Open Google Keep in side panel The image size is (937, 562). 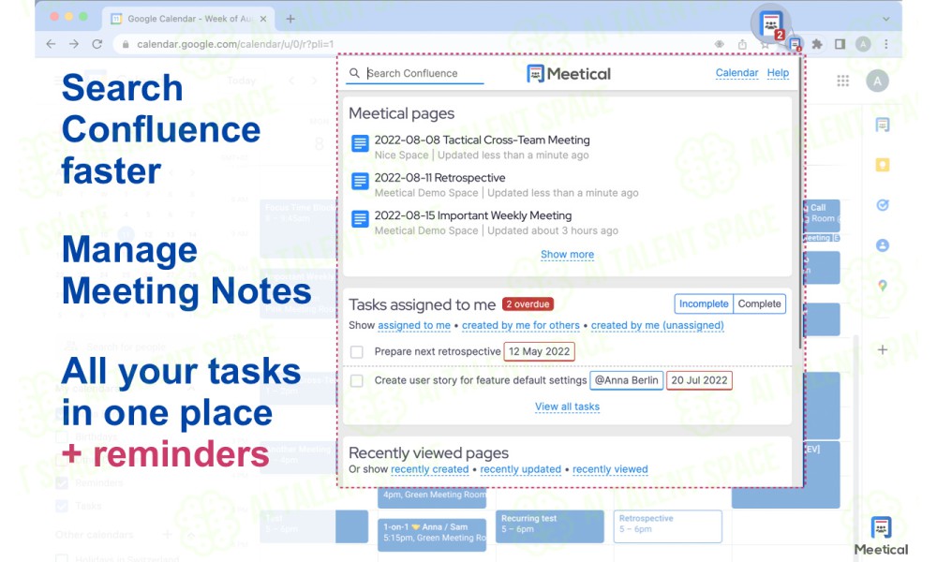(x=882, y=165)
